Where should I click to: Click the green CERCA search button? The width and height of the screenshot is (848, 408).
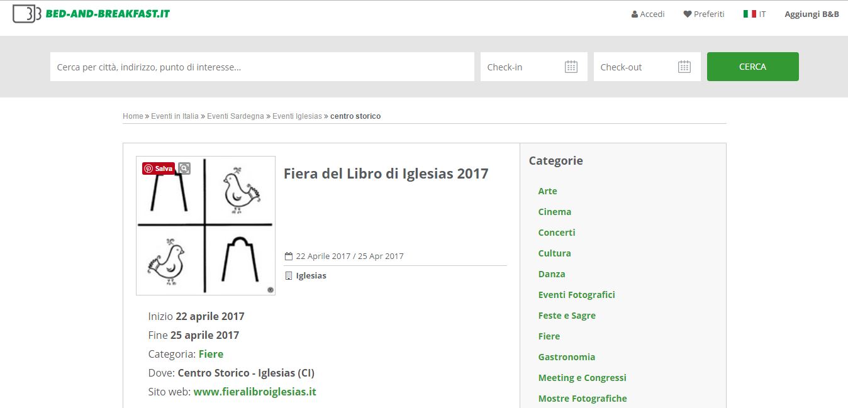(753, 67)
